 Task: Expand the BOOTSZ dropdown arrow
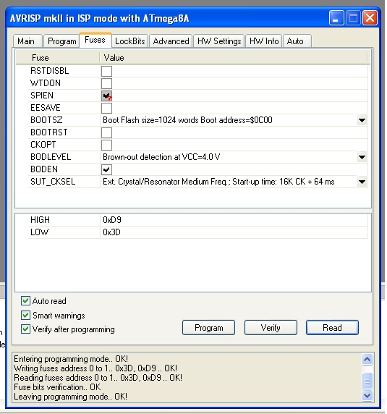pos(362,120)
